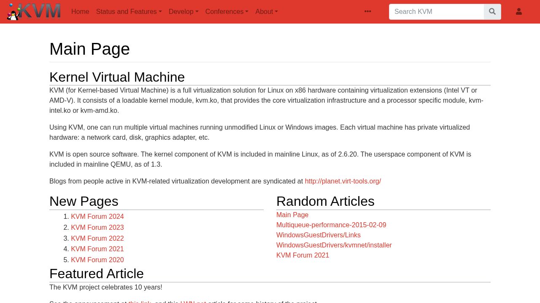Open KVM Forum 2021 under Random Articles
Image resolution: width=540 pixels, height=303 pixels.
(303, 255)
